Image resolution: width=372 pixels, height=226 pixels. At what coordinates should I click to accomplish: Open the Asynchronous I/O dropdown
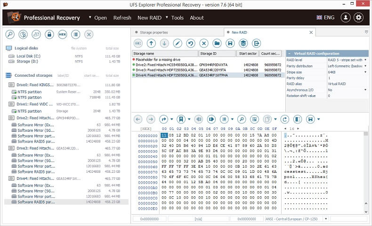(x=365, y=90)
